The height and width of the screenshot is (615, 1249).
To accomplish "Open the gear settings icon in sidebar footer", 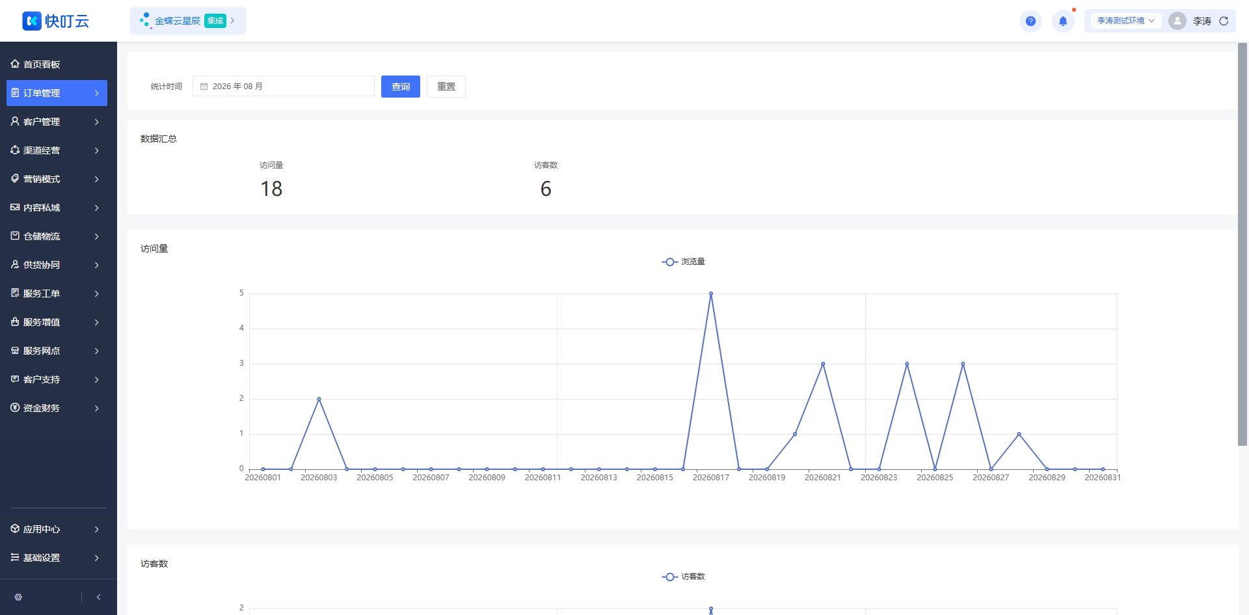I will click(18, 597).
